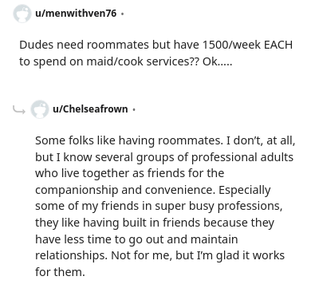Click the reply thread arrow icon
Image resolution: width=319 pixels, height=300 pixels.
click(x=19, y=109)
